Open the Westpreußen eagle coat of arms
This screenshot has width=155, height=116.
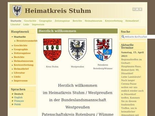(77, 50)
